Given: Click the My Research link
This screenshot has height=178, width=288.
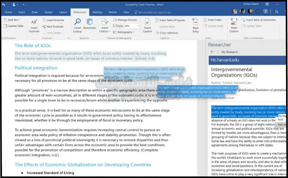Looking at the screenshot, I should tap(229, 52).
